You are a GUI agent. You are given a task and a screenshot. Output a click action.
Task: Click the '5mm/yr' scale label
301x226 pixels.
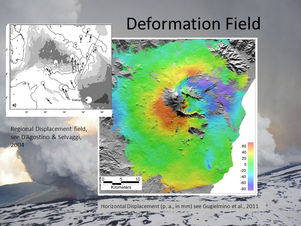[77, 100]
